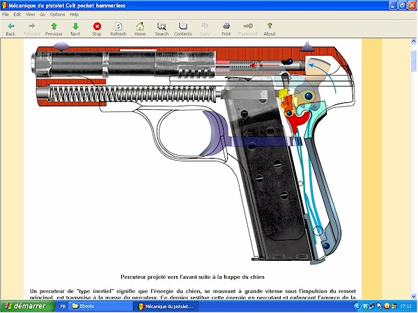This screenshot has width=418, height=313.
Task: Click the window title bar application icon
Action: [4, 6]
